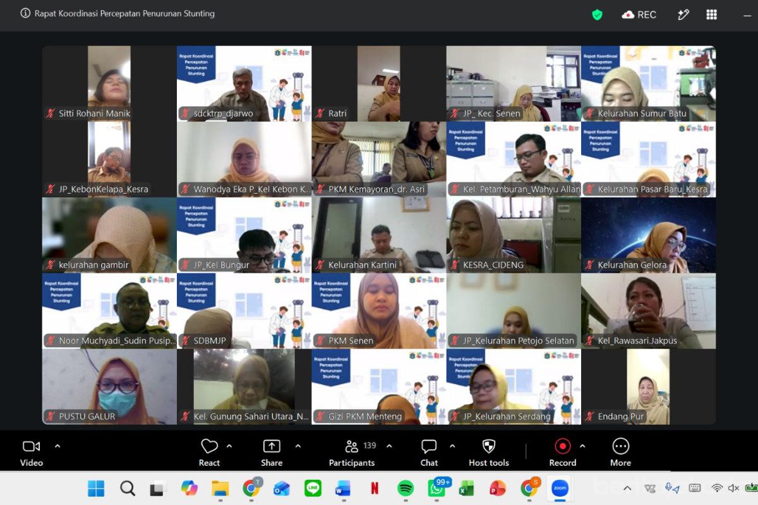Open the meeting info icon beside the title
Viewport: 758px width, 505px height.
tap(25, 13)
